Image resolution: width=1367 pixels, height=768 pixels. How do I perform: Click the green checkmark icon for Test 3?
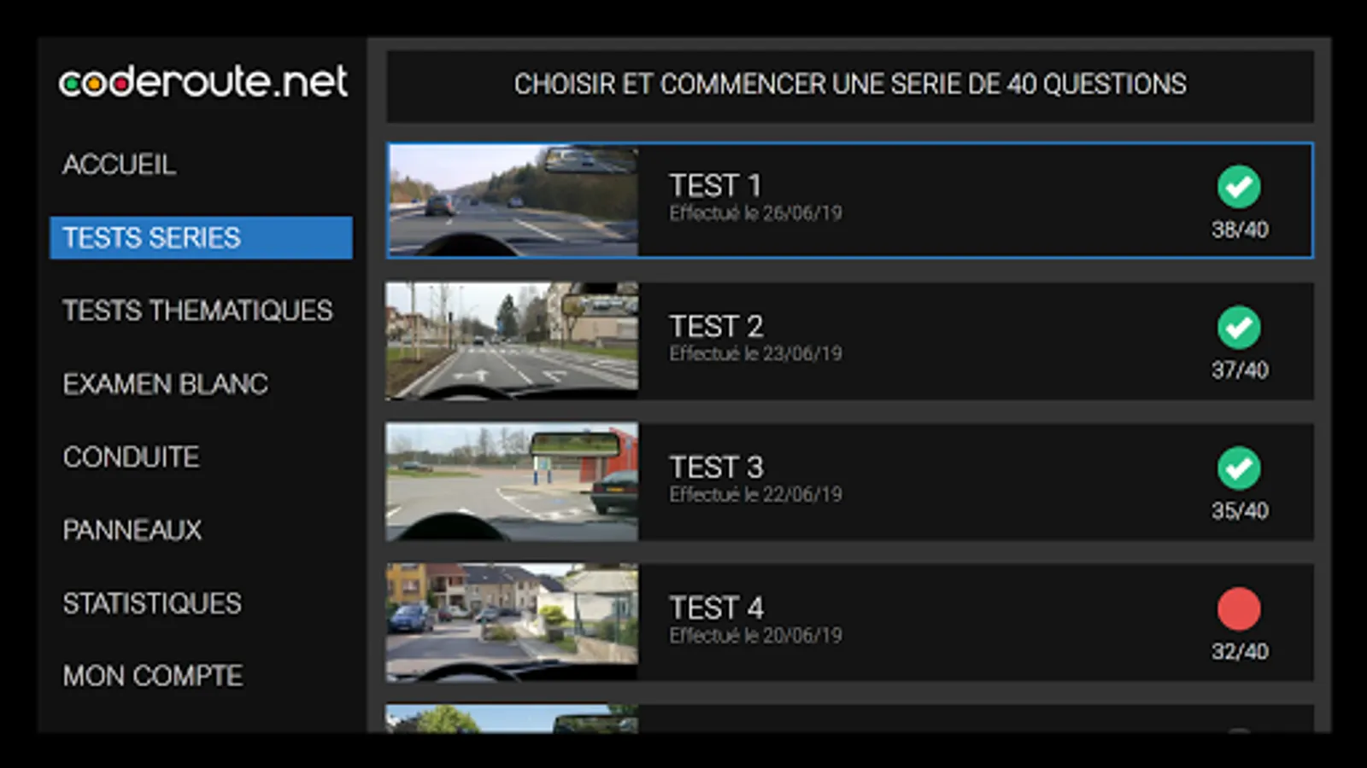(1239, 468)
